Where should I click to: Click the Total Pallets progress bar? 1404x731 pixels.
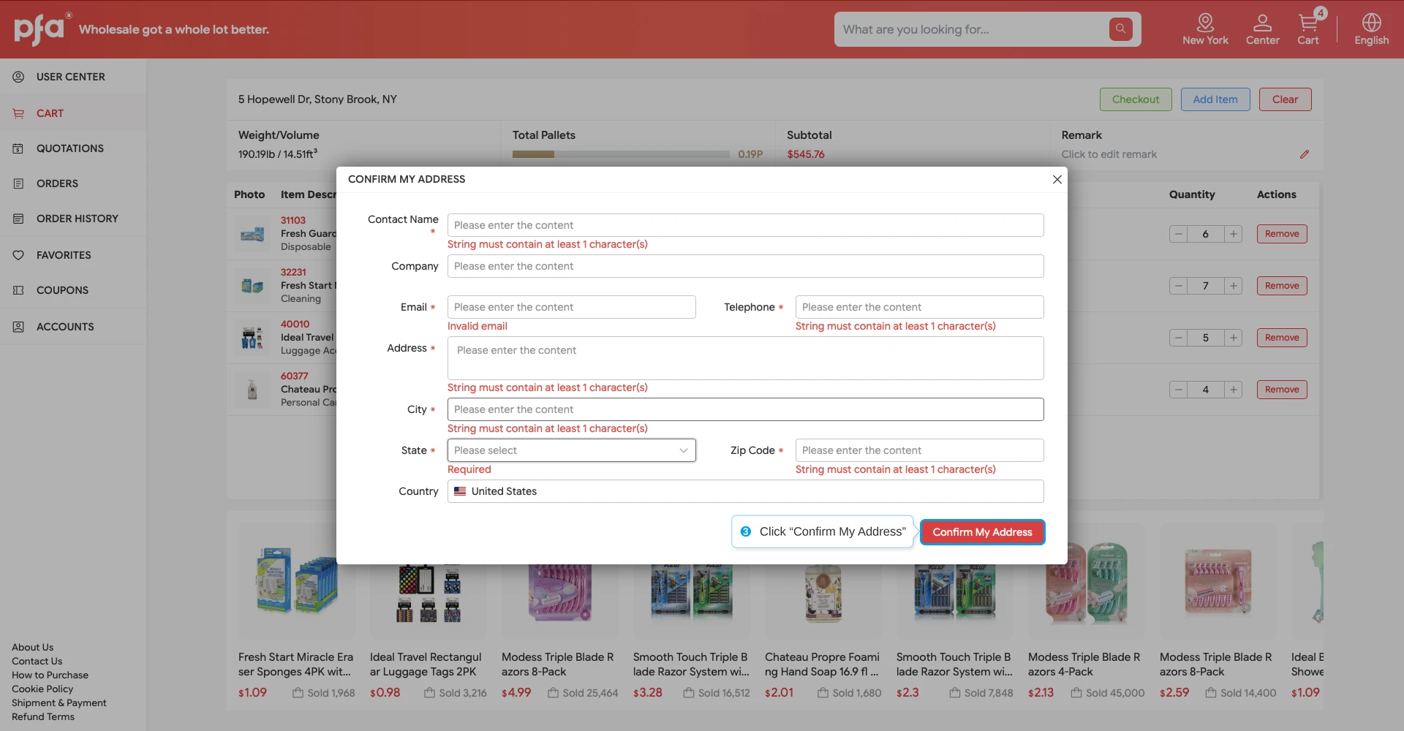621,154
